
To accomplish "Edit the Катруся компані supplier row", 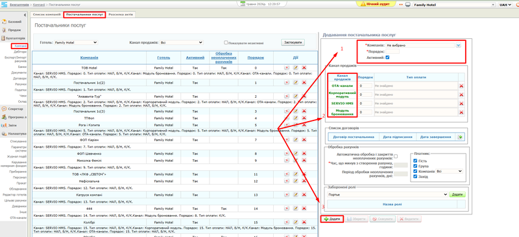I will pyautogui.click(x=296, y=195).
